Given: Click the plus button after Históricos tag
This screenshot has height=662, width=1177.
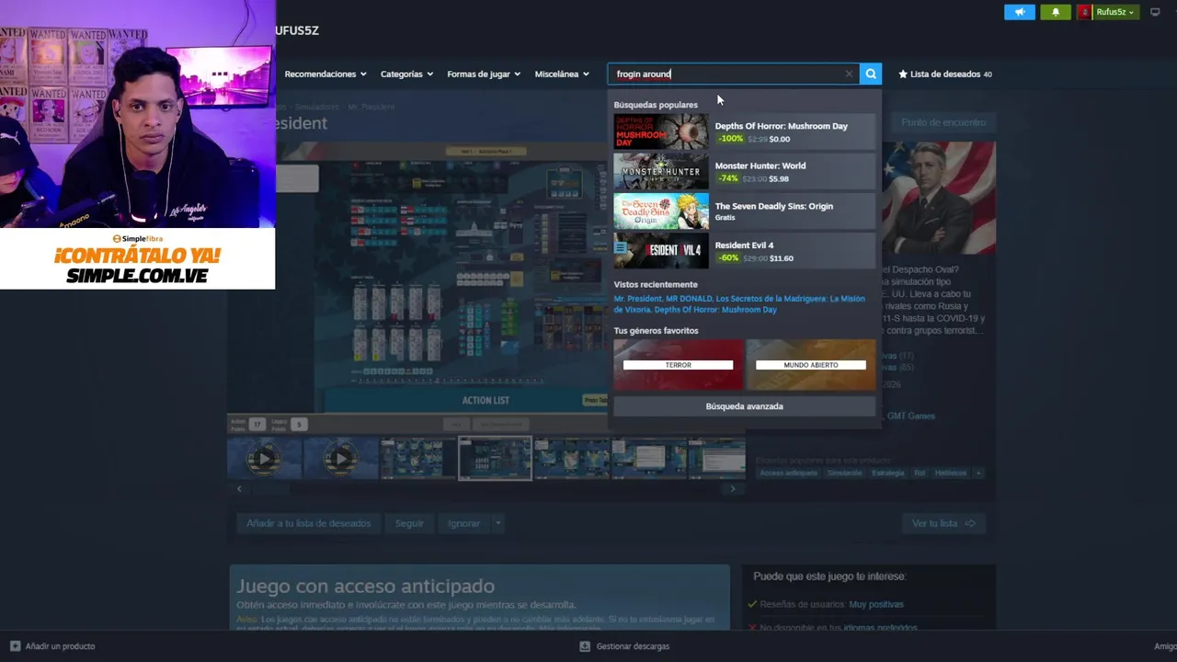Looking at the screenshot, I should coord(978,473).
